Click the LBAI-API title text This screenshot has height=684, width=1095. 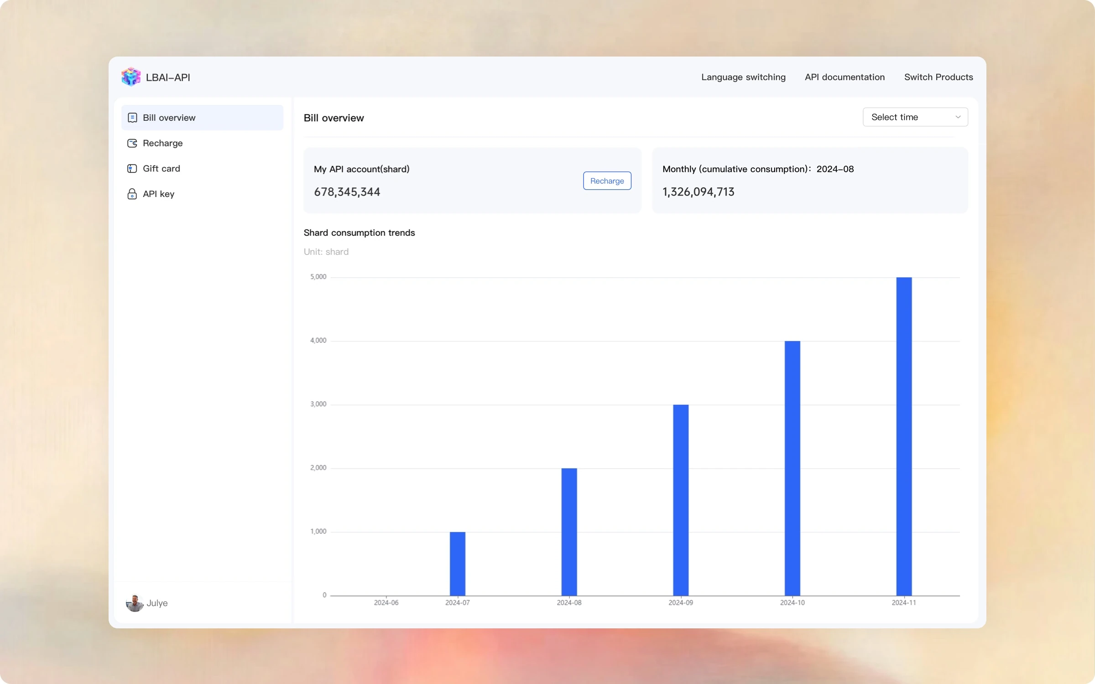tap(168, 78)
